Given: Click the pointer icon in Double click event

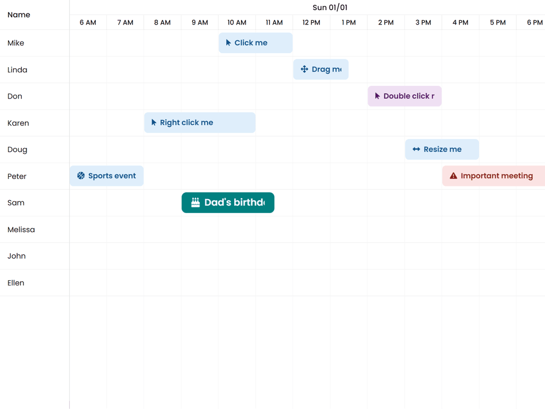Looking at the screenshot, I should coord(377,96).
